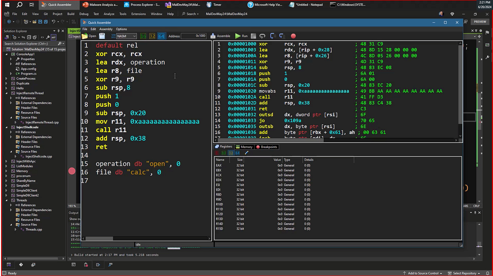Collapse the InjectShellcode project node
The image size is (493, 276).
[x=6, y=127]
